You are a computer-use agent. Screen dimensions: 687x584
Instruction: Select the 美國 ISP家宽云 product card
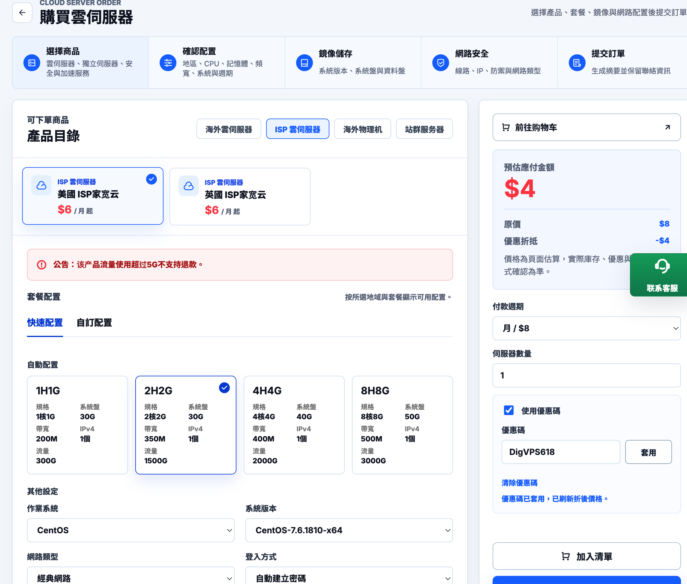tap(93, 196)
